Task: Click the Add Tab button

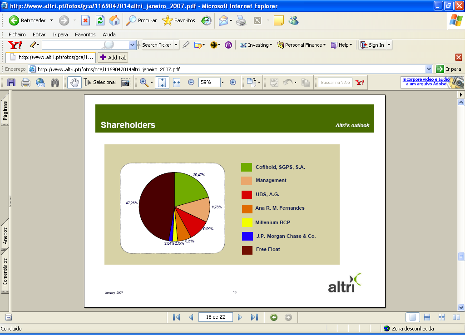Action: (x=113, y=58)
